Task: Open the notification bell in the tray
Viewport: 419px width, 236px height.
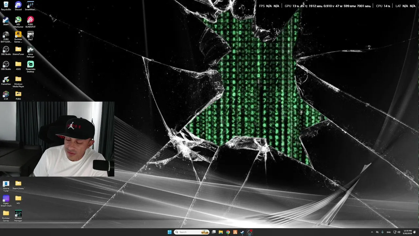Action: point(415,232)
